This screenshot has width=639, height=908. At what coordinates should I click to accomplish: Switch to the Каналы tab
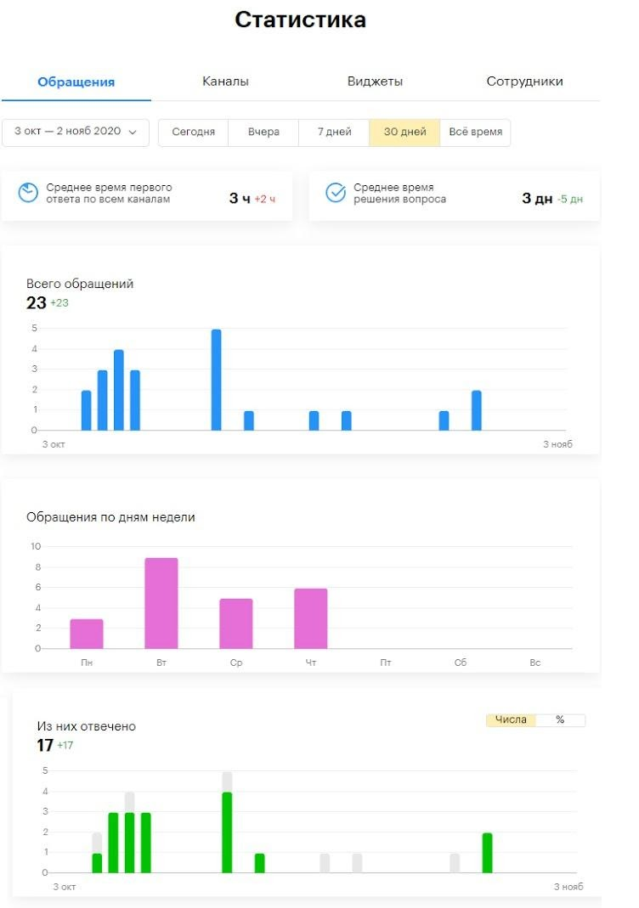click(225, 81)
